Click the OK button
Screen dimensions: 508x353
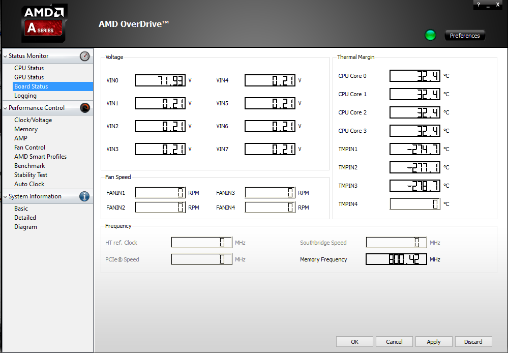354,342
